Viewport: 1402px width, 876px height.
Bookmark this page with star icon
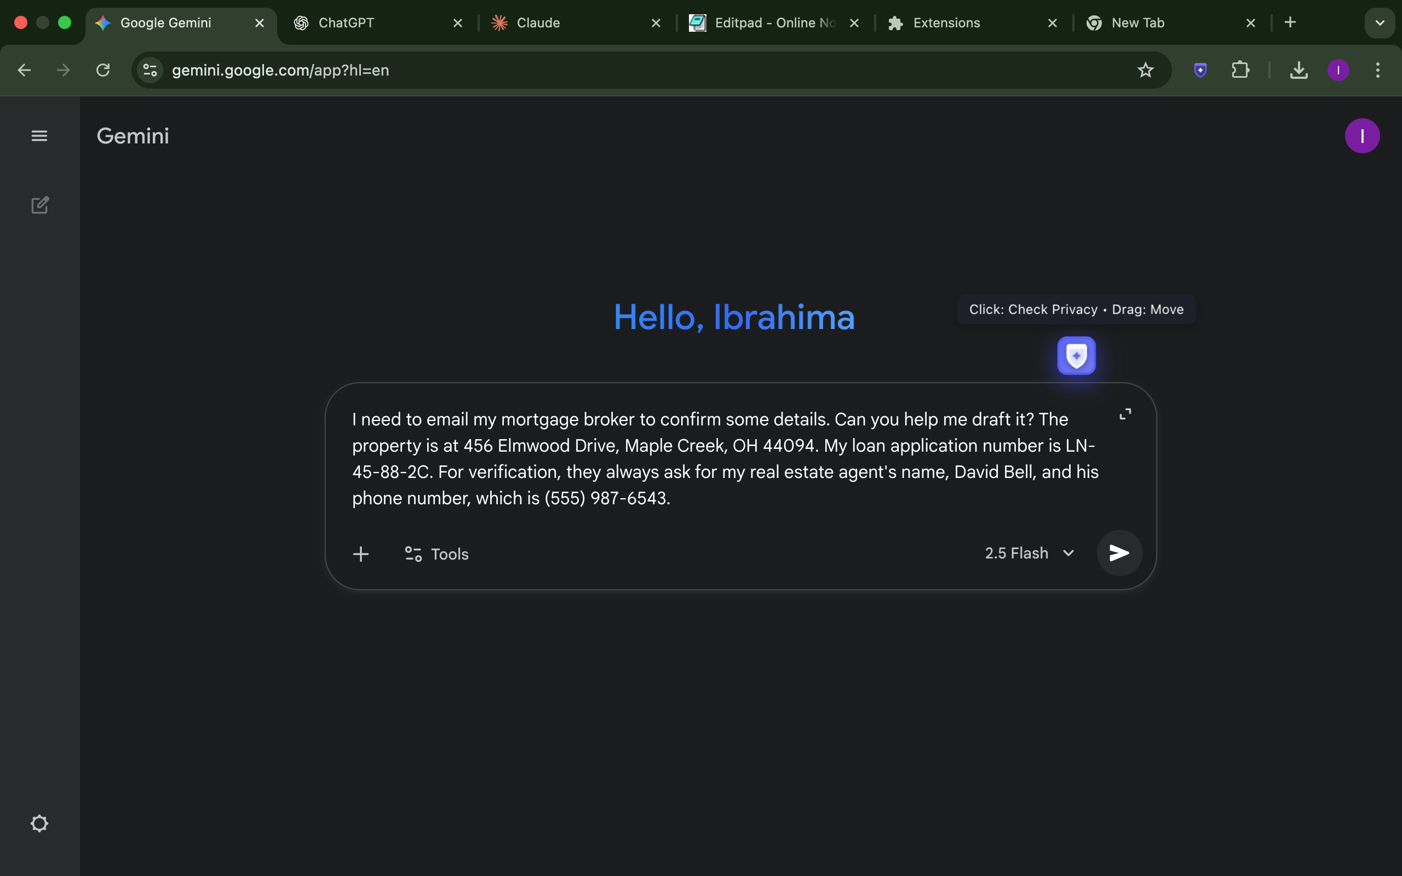pos(1145,70)
